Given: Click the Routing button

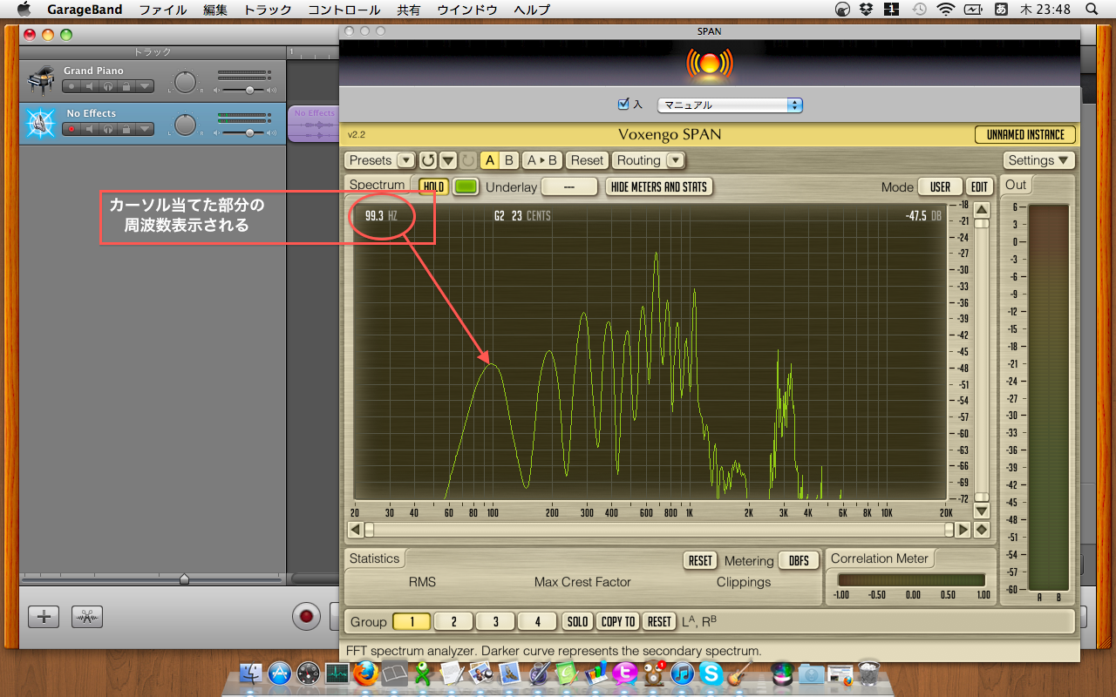Looking at the screenshot, I should point(639,160).
